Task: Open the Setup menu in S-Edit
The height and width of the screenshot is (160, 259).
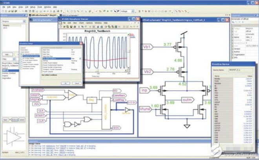Action: coord(33,7)
